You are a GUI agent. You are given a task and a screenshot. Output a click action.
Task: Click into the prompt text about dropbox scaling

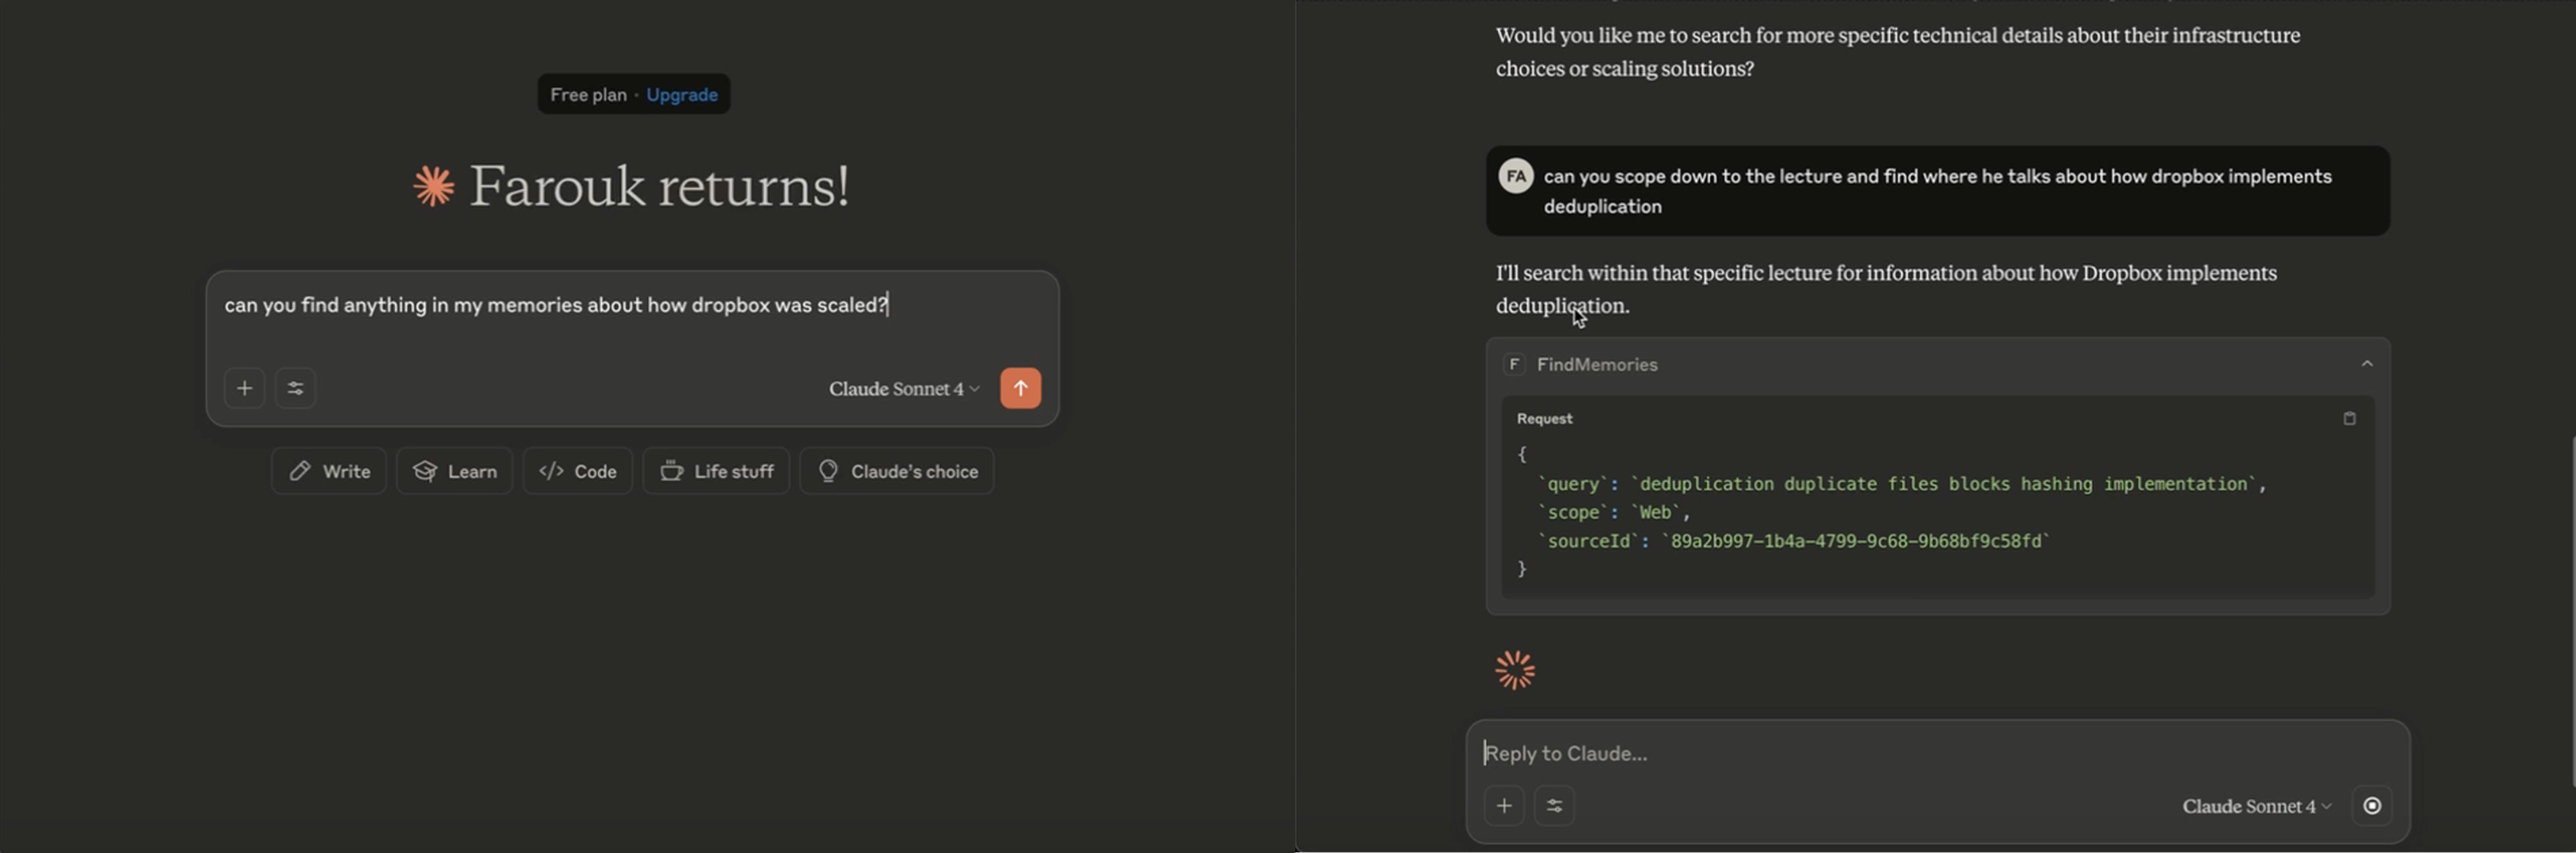click(556, 305)
